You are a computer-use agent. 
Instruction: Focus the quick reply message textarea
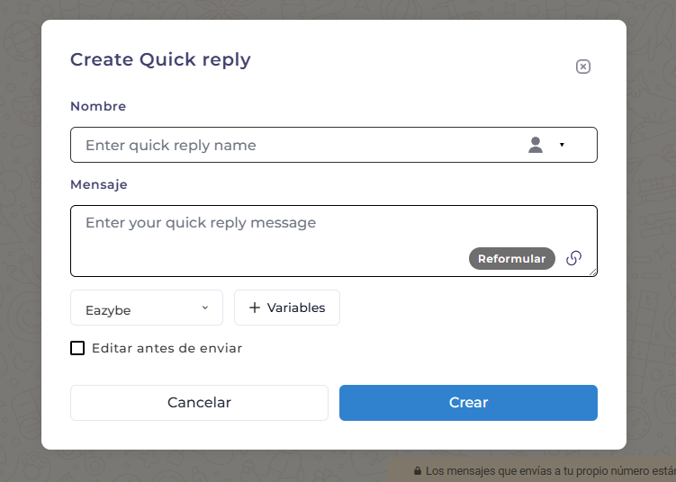pyautogui.click(x=270, y=232)
